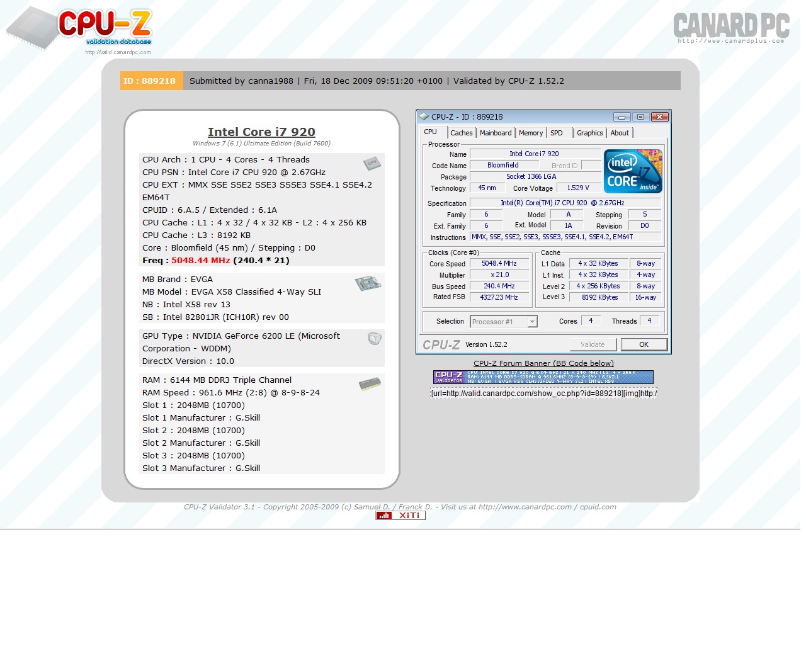Click the OK button
Screen dimensions: 806x646
pyautogui.click(x=644, y=344)
